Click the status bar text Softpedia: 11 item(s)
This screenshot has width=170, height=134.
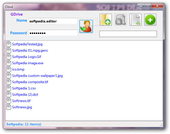click(x=24, y=124)
